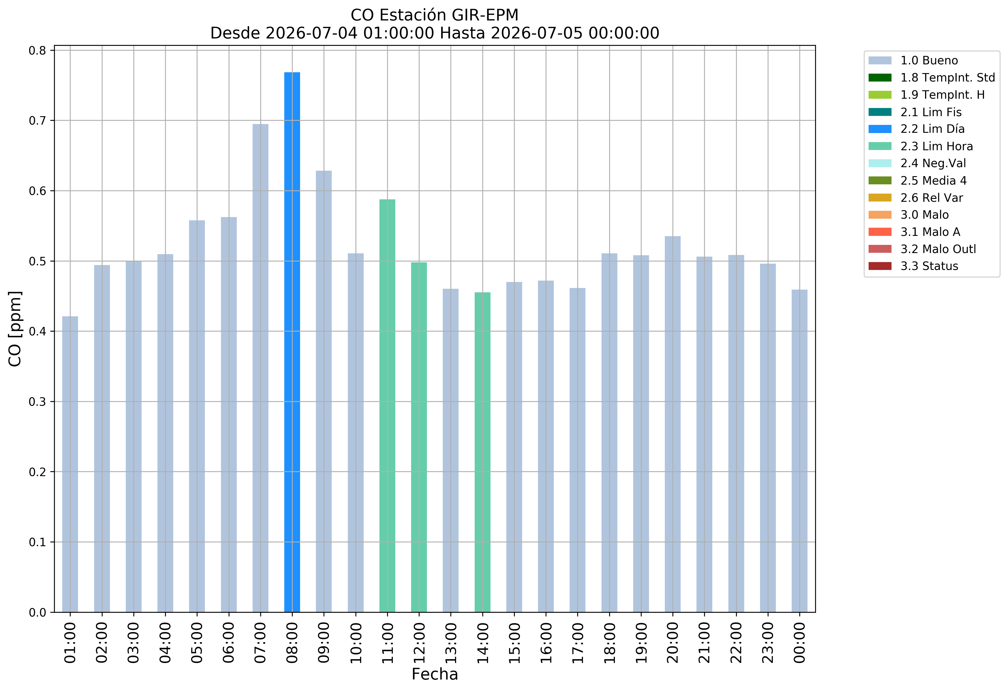The width and height of the screenshot is (1008, 691).
Task: Click the data bar at 15:00
Action: pyautogui.click(x=514, y=447)
